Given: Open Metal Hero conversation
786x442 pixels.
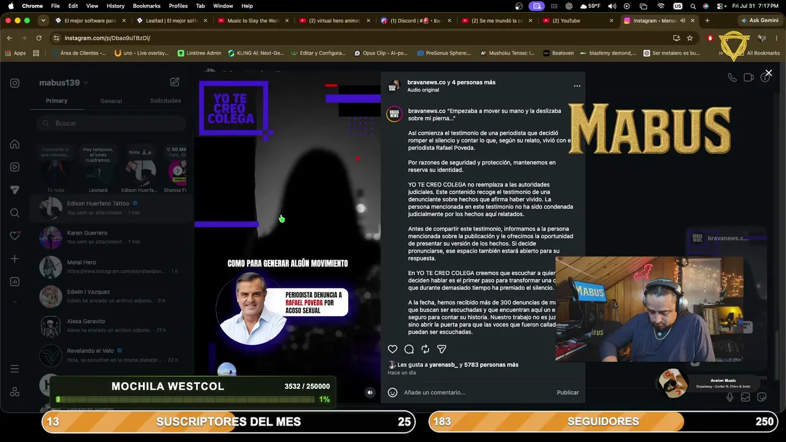Looking at the screenshot, I should pyautogui.click(x=112, y=267).
